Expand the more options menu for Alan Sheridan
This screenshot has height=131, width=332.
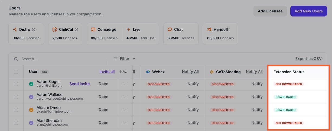tap(125, 123)
